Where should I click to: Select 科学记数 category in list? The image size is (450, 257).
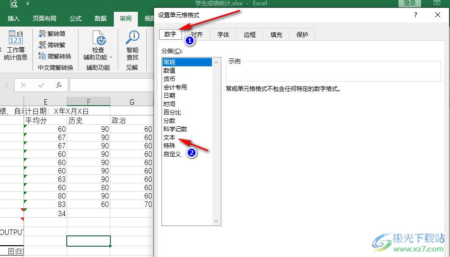(x=187, y=129)
